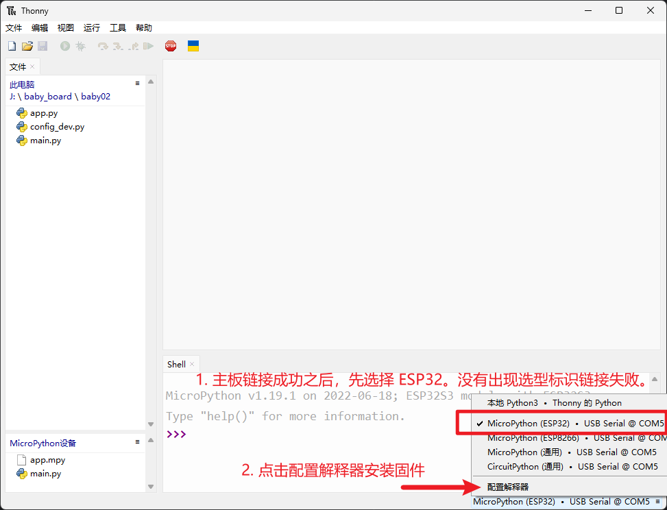Navigate to baby_board folder in path
The width and height of the screenshot is (667, 510).
click(48, 97)
